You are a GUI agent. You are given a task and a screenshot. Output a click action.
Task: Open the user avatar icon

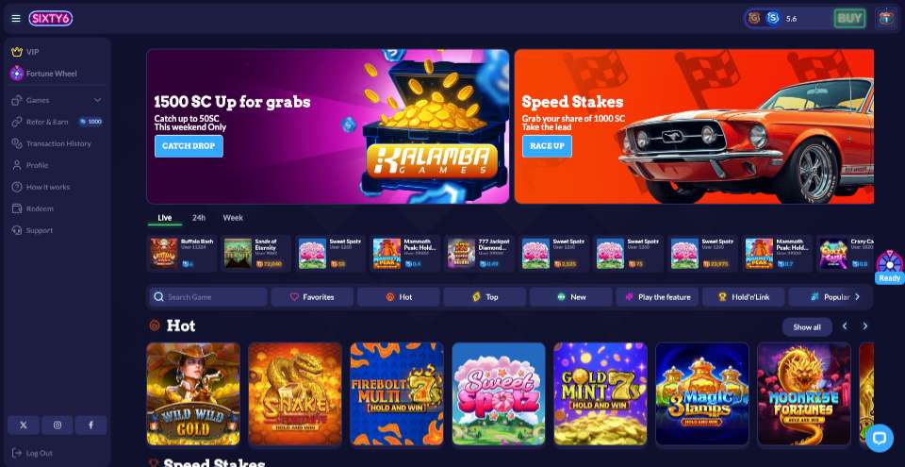[885, 19]
